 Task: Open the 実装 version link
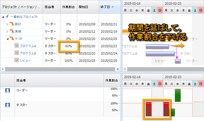coord(18,31)
